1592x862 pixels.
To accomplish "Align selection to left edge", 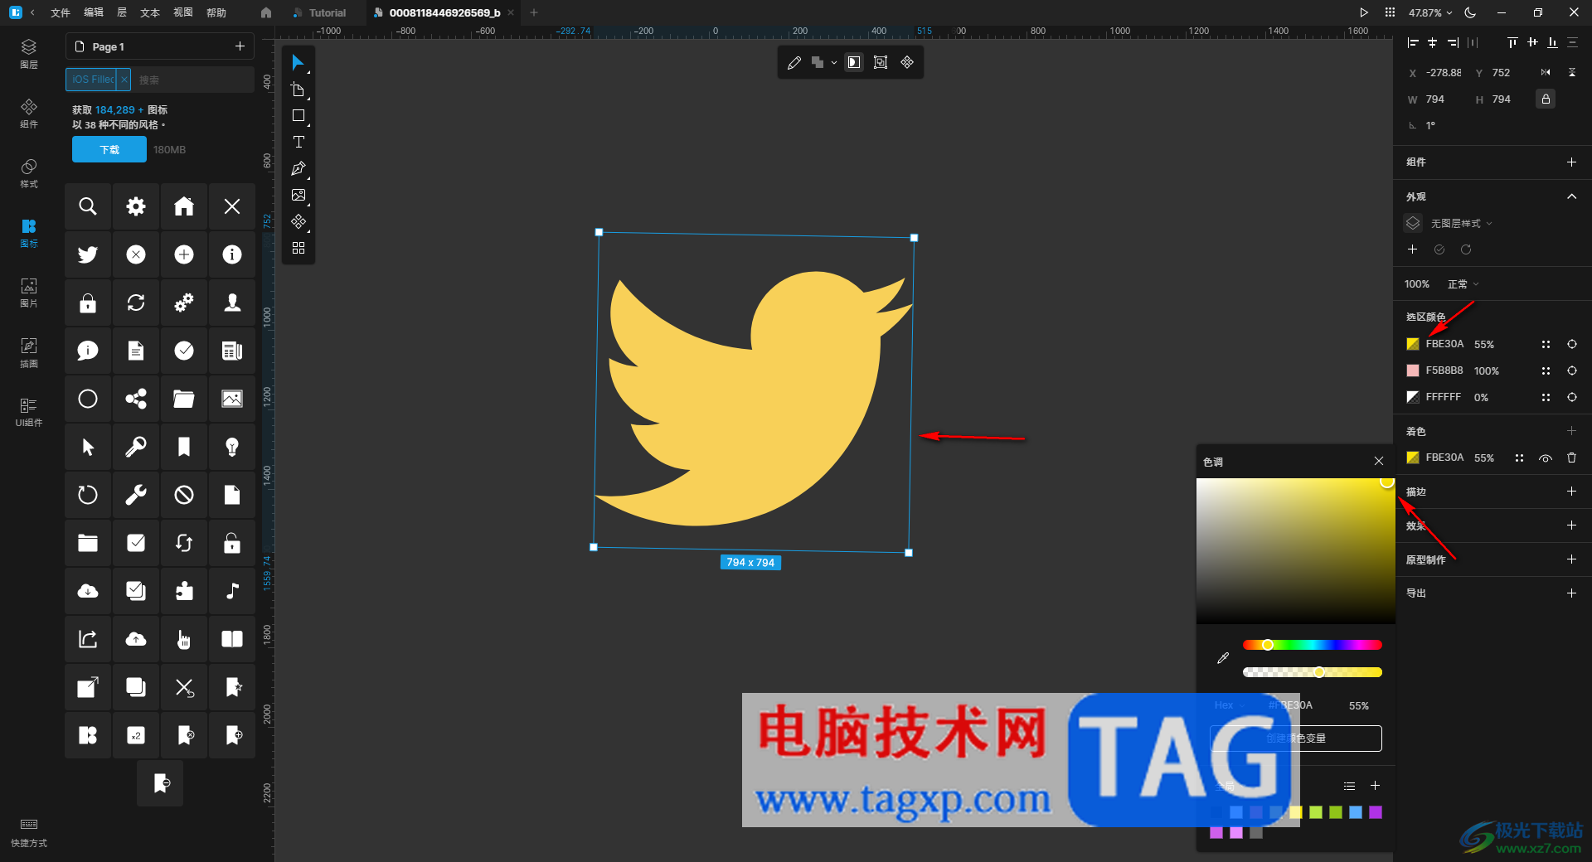I will (1413, 42).
